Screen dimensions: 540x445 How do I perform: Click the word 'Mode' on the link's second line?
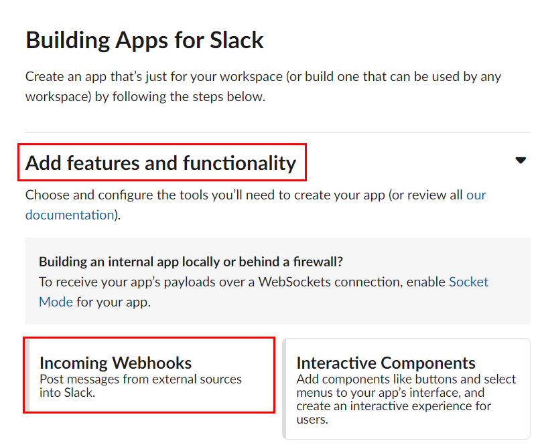56,302
